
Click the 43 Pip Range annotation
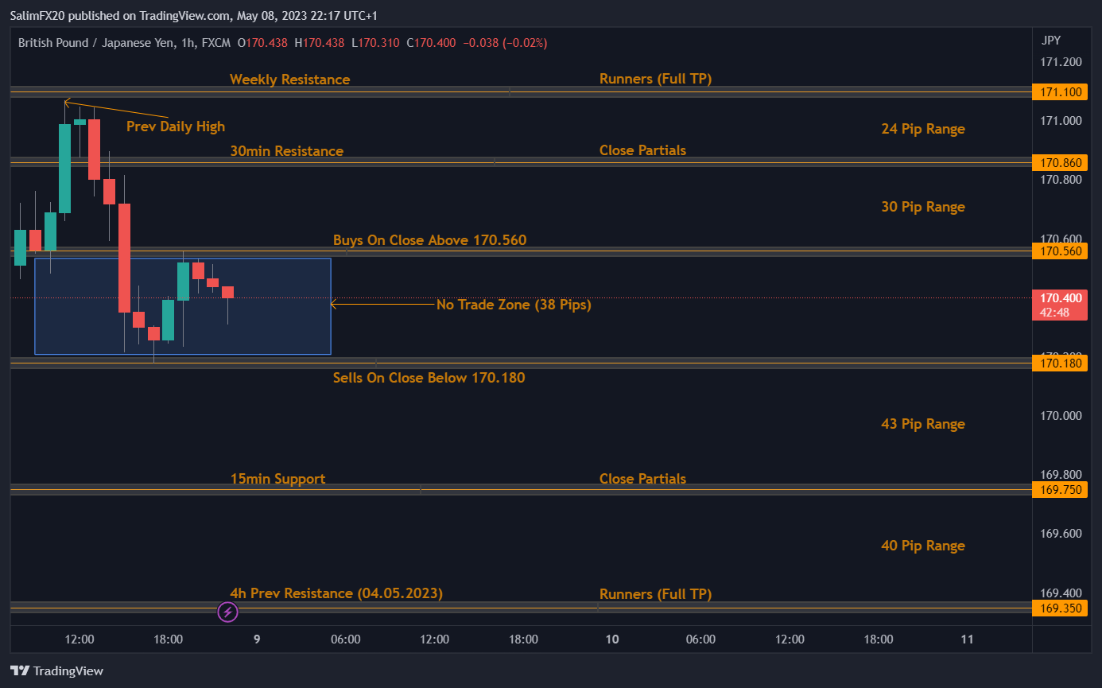[x=922, y=424]
